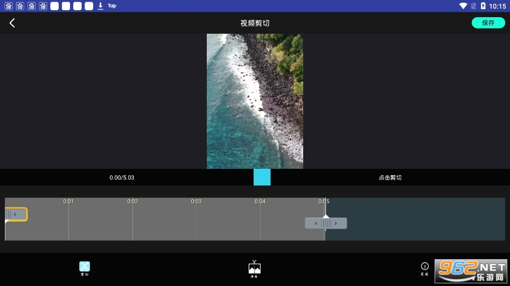510x286 pixels.
Task: Click the cyan square play marker
Action: point(262,177)
